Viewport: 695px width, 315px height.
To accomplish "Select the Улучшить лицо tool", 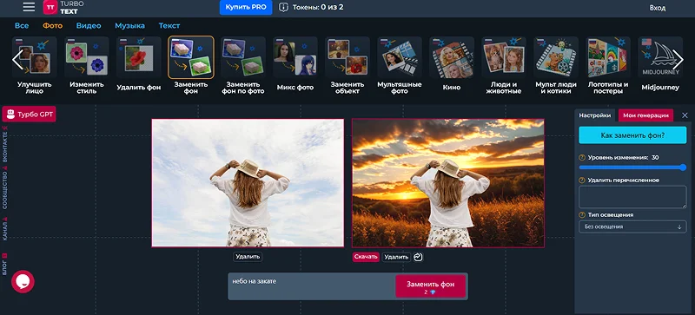I will coord(35,66).
